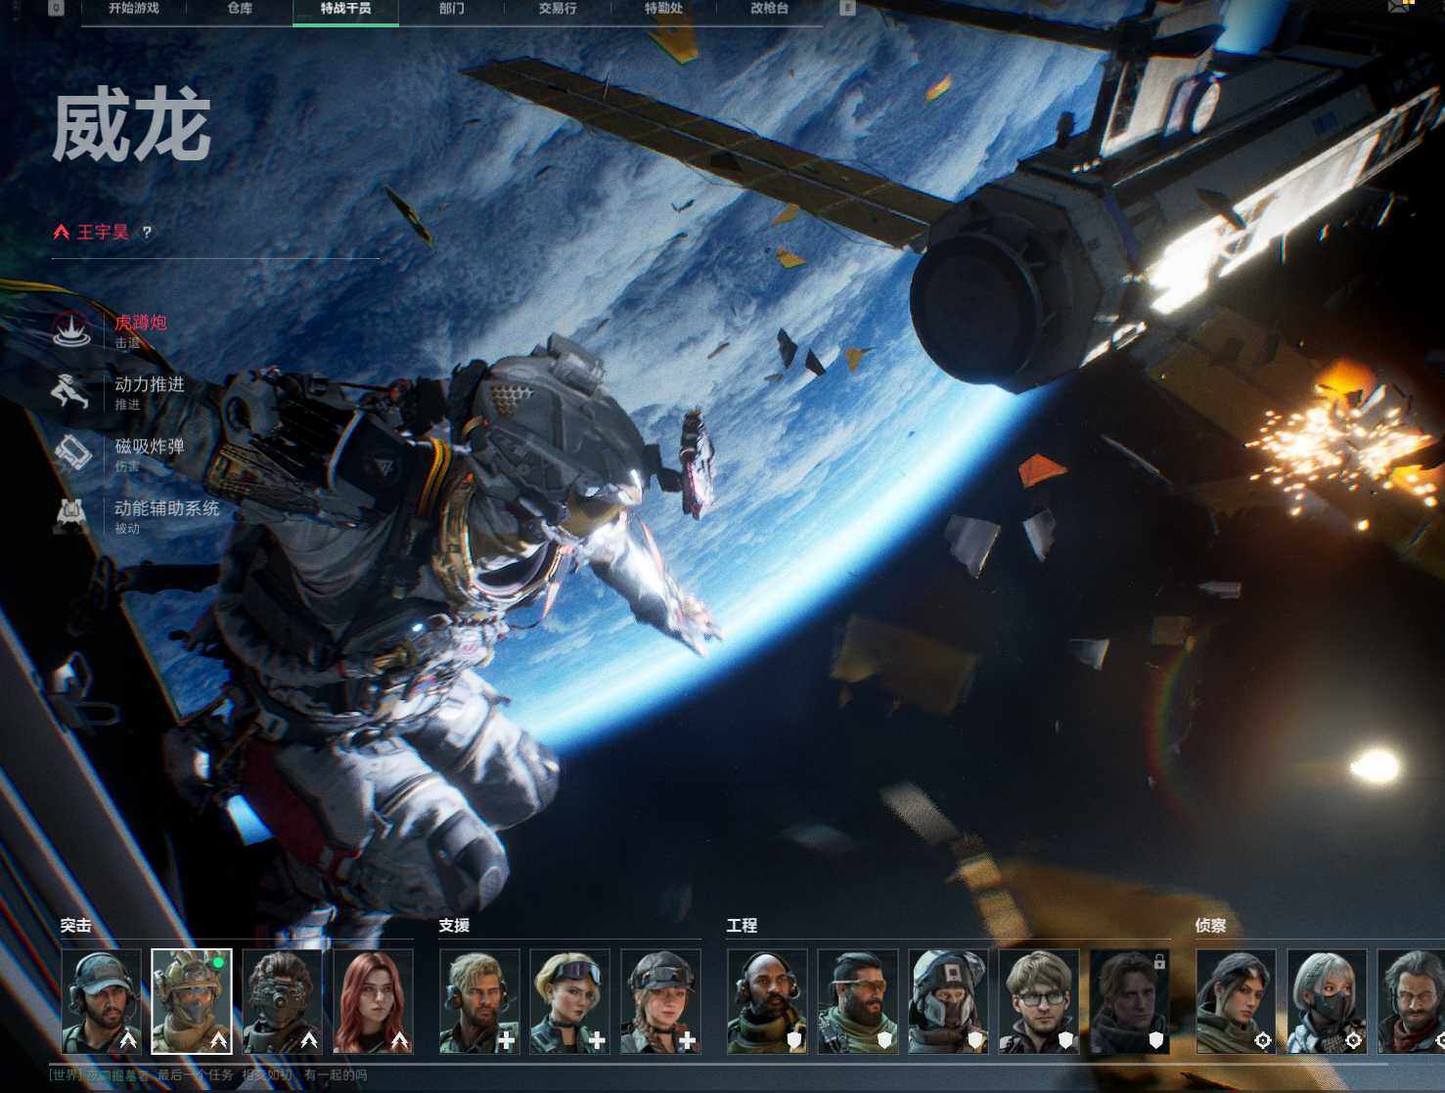
Task: Select the locked engineer operator portrait
Action: coord(1130,1001)
